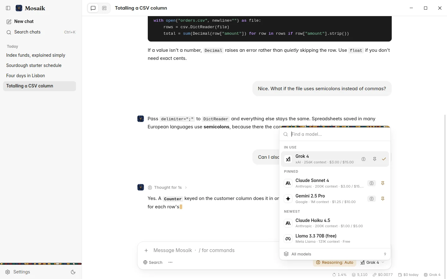The image size is (447, 279).
Task: Click the Google sparkle logo for Gemini
Action: (x=288, y=199)
